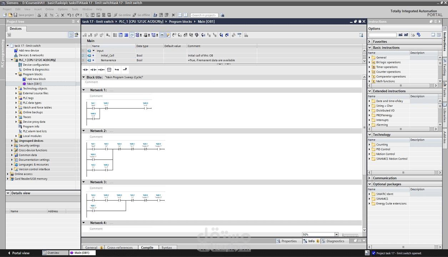Switch to the Cross-references tab
This screenshot has height=257, width=448.
(120, 247)
